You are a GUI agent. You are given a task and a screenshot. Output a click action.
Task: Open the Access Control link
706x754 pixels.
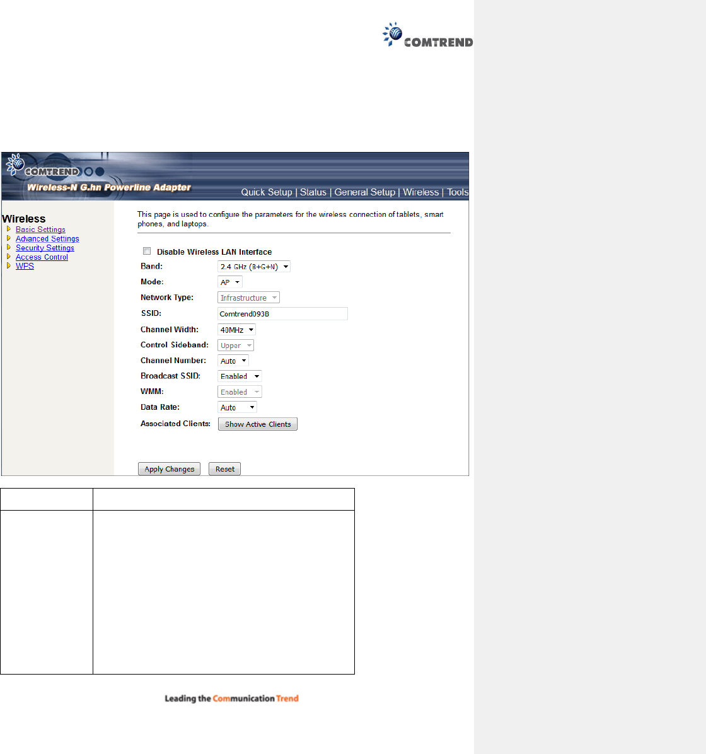pyautogui.click(x=42, y=257)
